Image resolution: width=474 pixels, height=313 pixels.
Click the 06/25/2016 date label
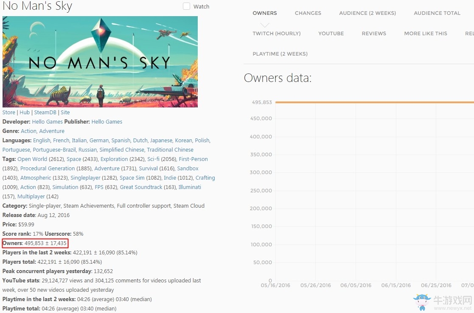436,285
